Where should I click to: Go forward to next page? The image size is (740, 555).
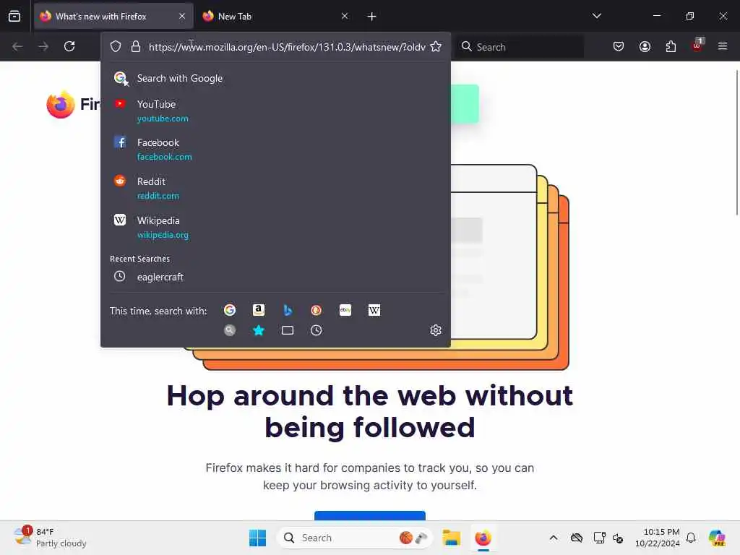(43, 46)
